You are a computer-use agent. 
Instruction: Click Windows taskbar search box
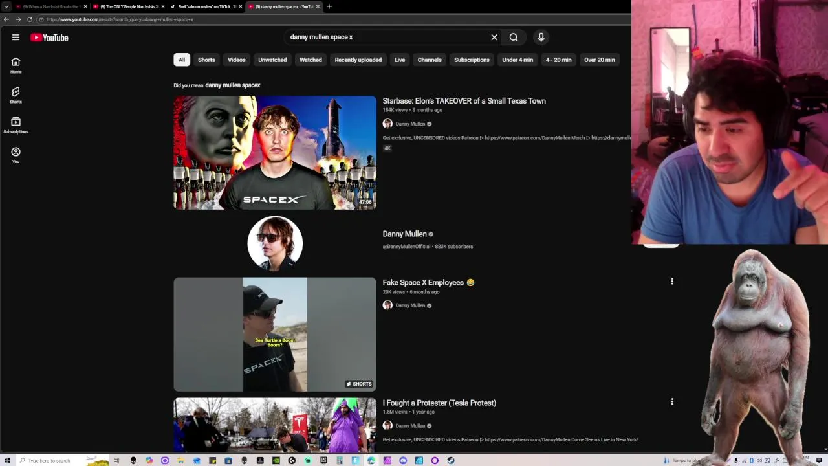pyautogui.click(x=61, y=460)
